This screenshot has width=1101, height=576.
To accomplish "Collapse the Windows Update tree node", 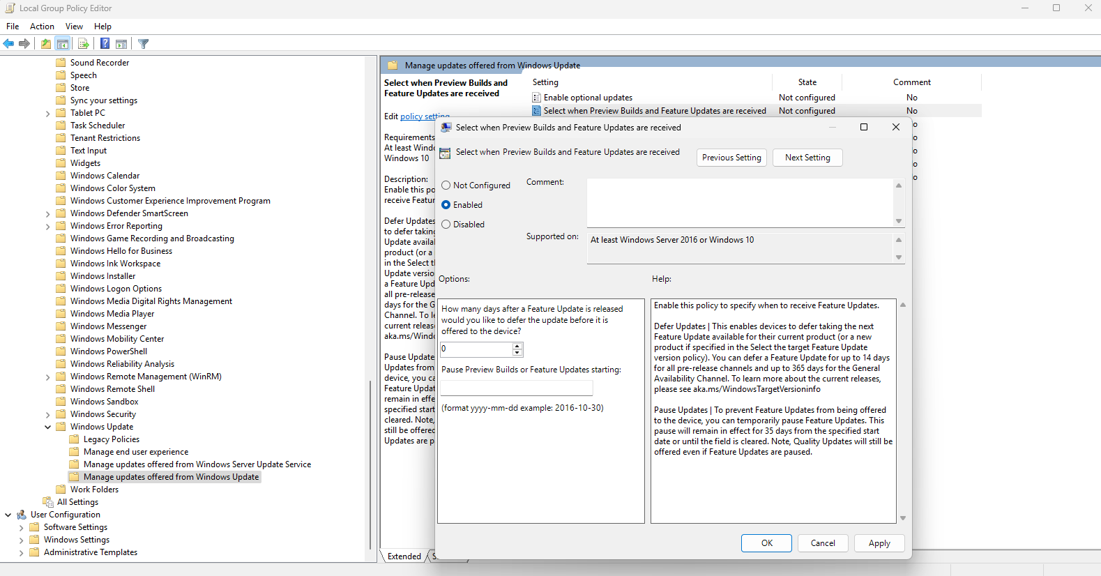I will pos(48,427).
